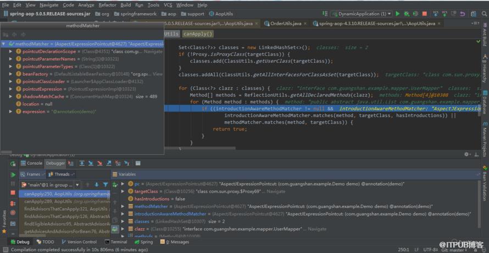The image size is (489, 253).
Task: Click Run to Cursor debugger icon
Action: (x=127, y=163)
